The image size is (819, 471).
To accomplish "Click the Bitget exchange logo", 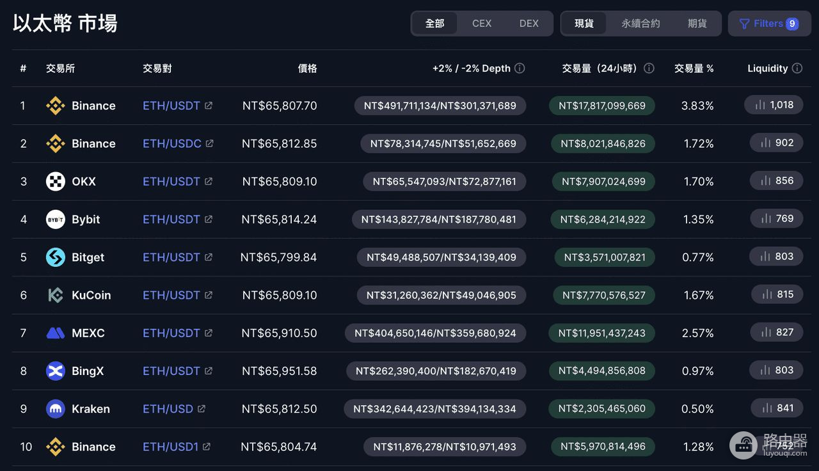I will (x=56, y=257).
